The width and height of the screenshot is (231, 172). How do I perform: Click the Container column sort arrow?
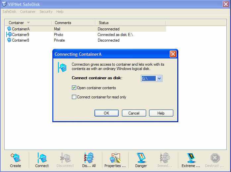pyautogui.click(x=28, y=22)
